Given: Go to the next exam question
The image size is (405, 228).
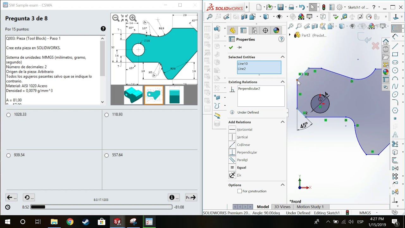Looking at the screenshot, I should coord(191,198).
